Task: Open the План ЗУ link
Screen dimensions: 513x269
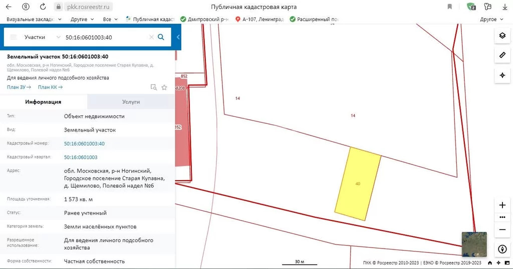Action: [19, 87]
